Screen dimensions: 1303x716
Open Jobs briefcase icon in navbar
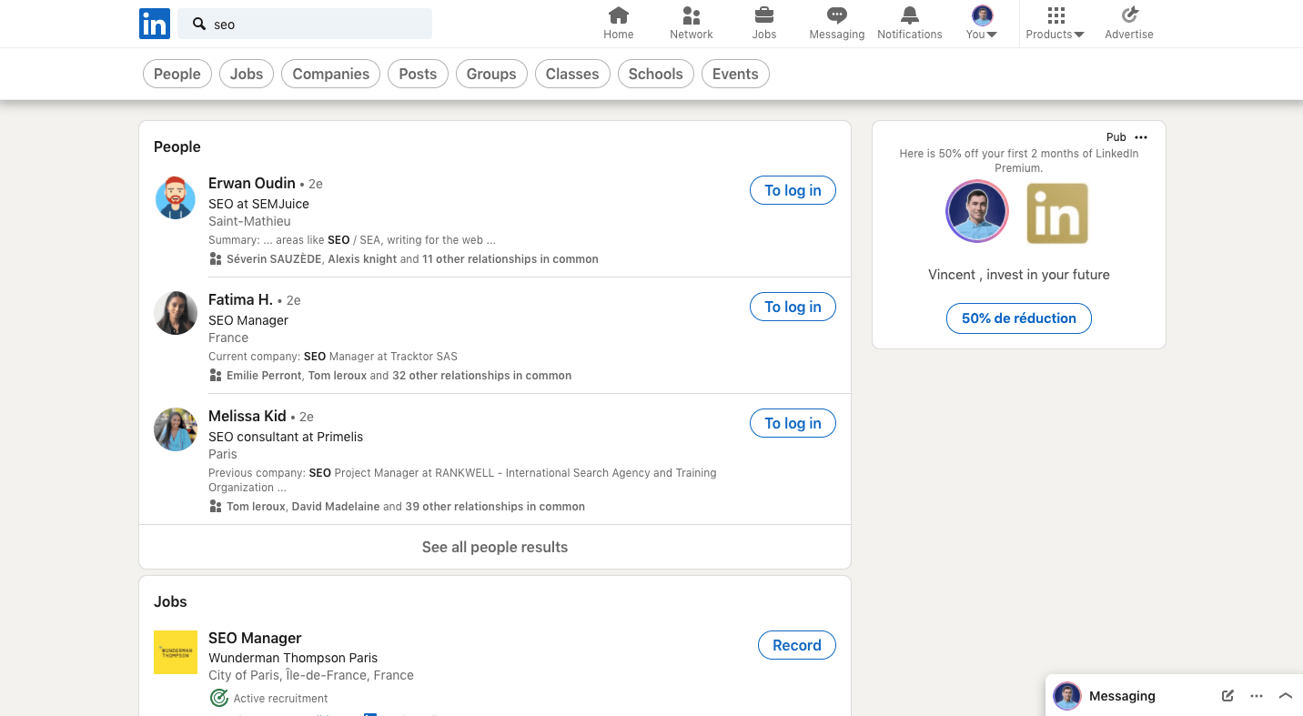pyautogui.click(x=764, y=15)
